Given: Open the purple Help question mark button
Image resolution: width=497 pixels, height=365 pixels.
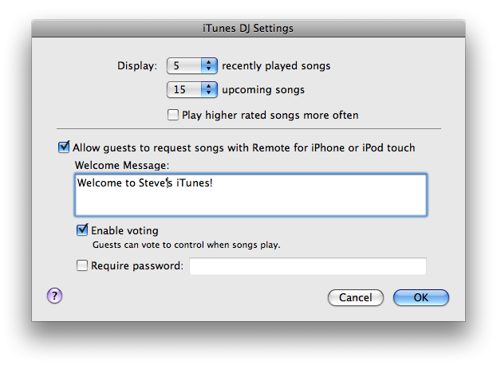Looking at the screenshot, I should [55, 296].
